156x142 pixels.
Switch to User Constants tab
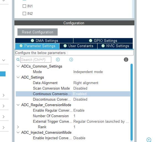click(x=78, y=46)
